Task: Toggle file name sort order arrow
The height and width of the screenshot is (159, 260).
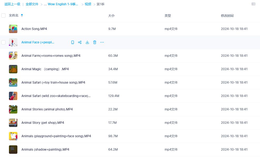Action: point(22,16)
